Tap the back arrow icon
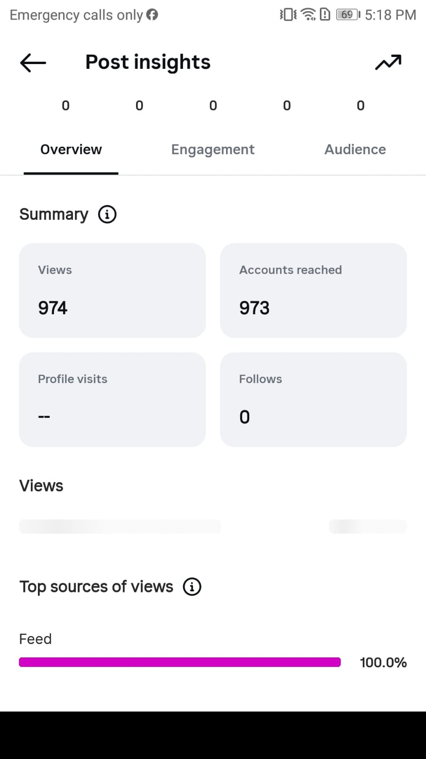 (x=33, y=62)
